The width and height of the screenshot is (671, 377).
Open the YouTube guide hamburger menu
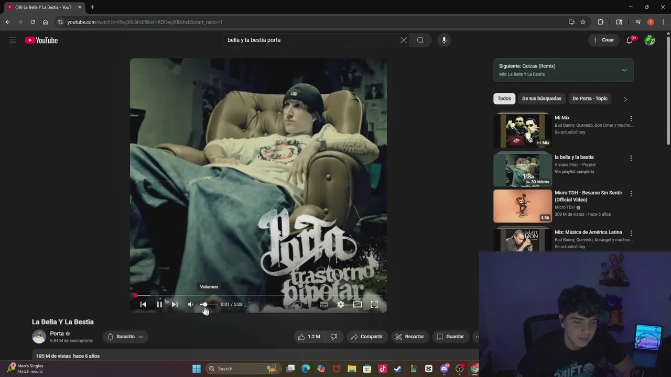click(13, 40)
